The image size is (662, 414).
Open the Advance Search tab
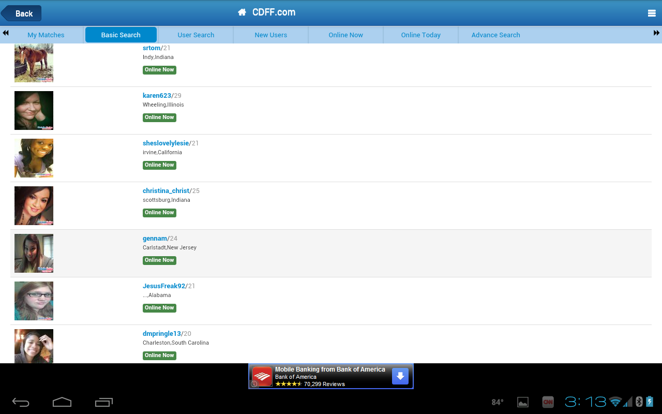point(496,35)
